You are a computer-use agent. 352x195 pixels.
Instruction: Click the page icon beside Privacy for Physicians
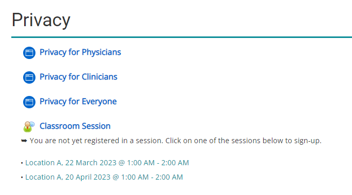pos(29,53)
